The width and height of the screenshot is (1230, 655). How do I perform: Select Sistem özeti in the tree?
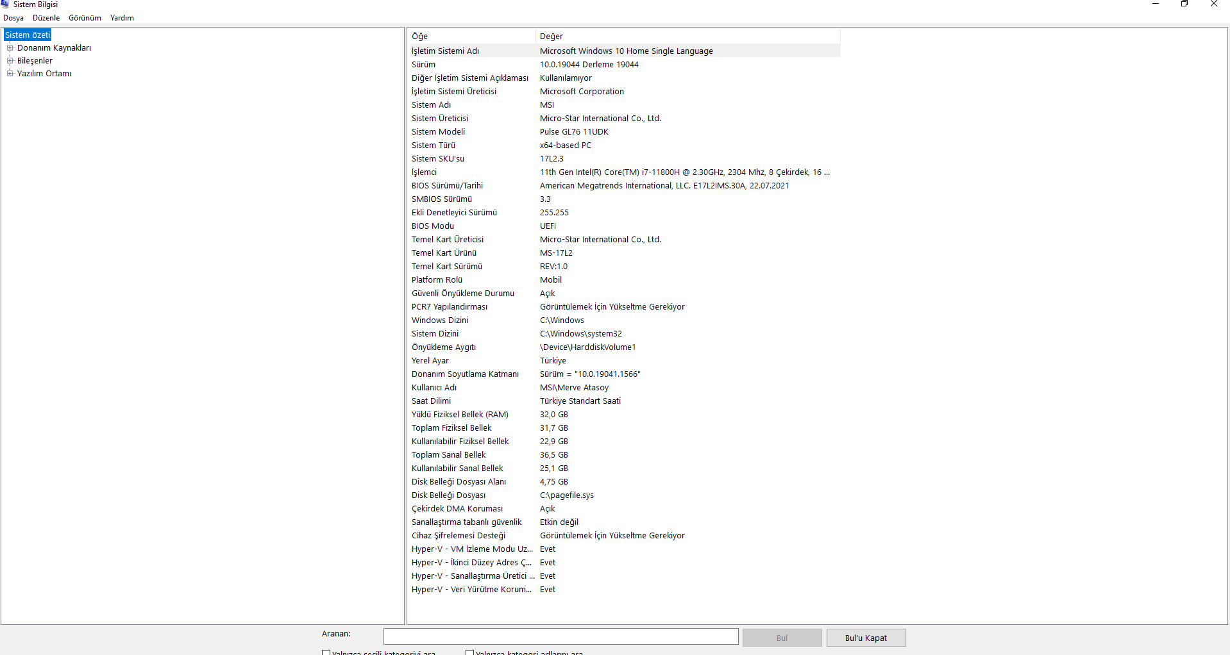tap(28, 35)
